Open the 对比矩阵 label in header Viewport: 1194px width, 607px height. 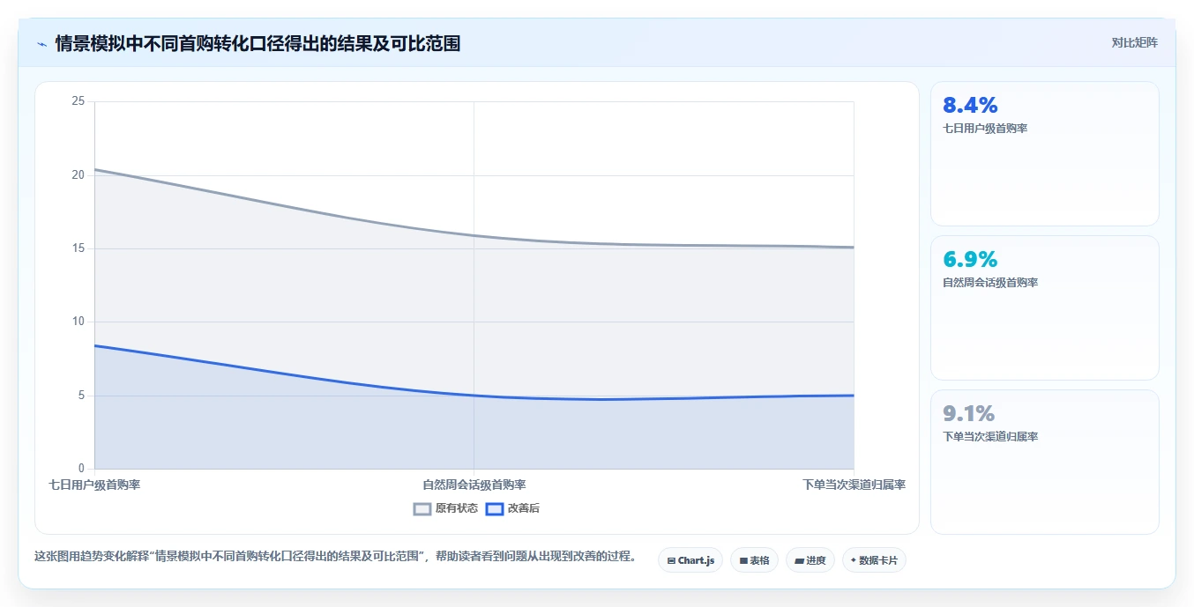(1134, 42)
